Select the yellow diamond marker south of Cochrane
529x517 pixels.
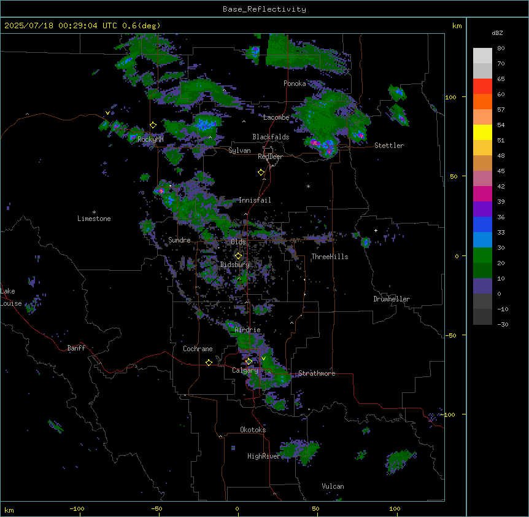[x=209, y=362]
